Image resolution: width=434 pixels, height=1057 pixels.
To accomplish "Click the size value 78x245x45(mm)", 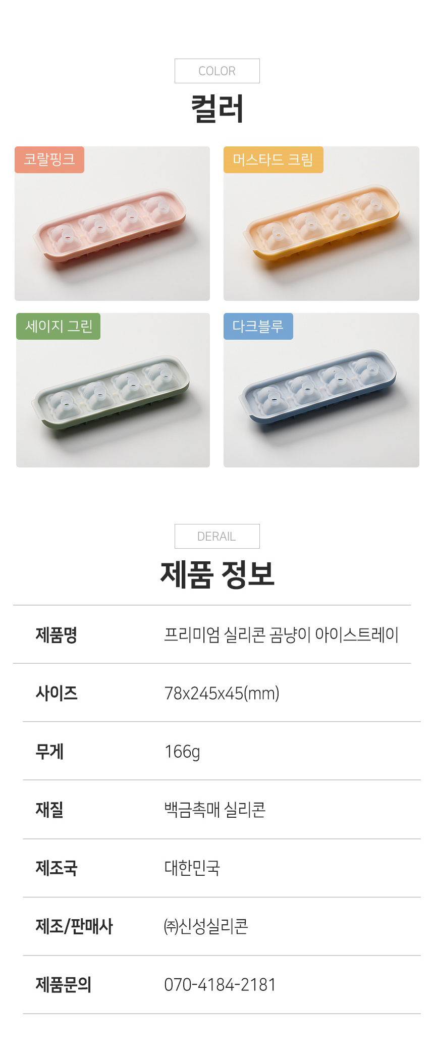I will [222, 694].
